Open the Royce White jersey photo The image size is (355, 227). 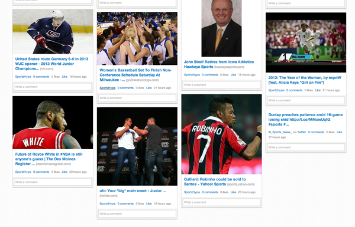[x=53, y=123]
